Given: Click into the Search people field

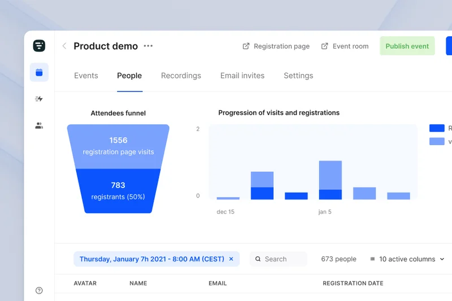Looking at the screenshot, I should click(x=279, y=259).
